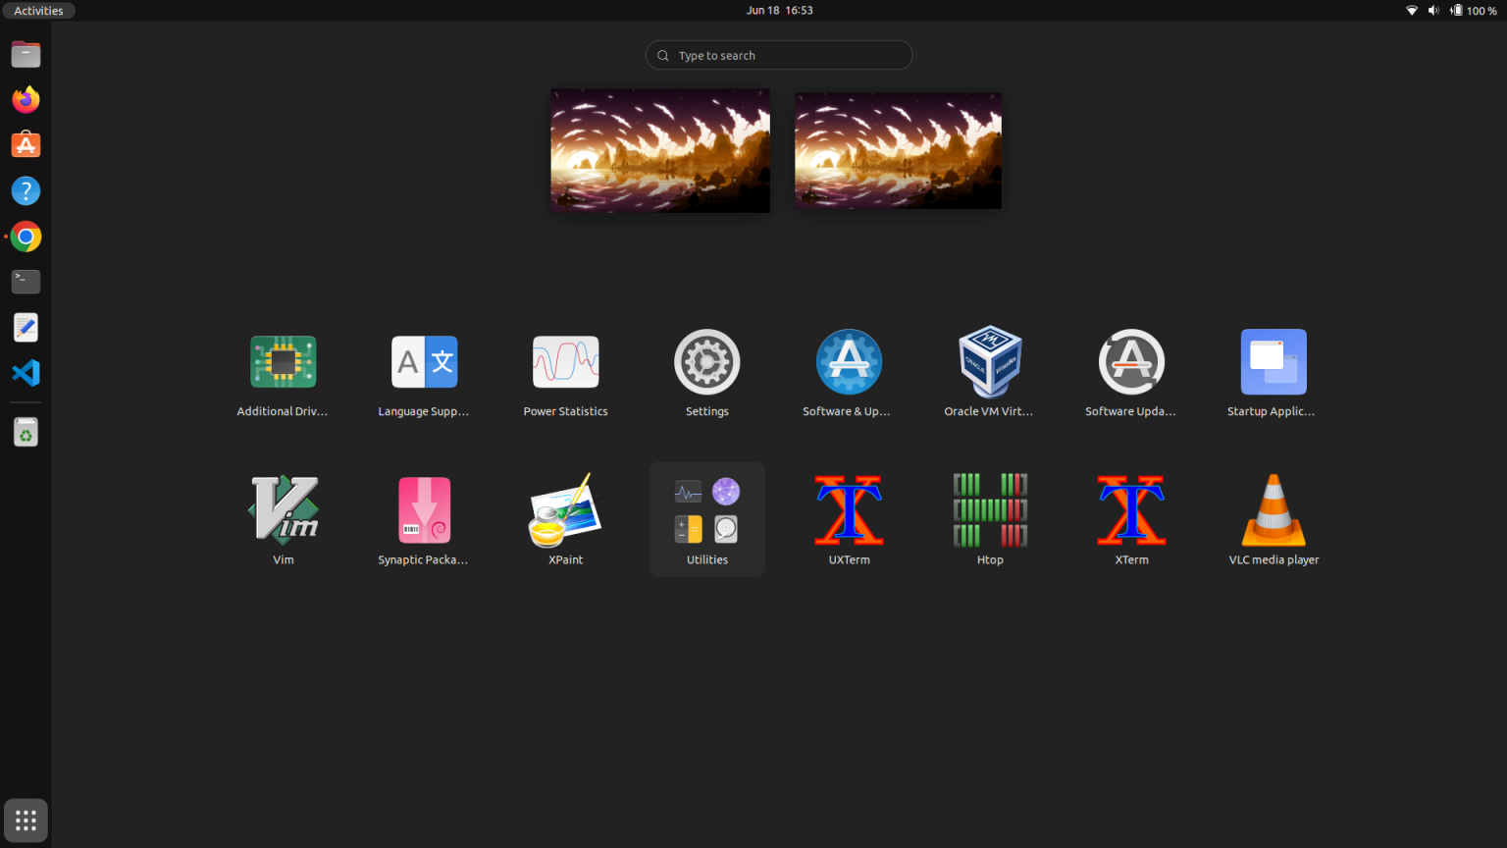This screenshot has width=1507, height=848.
Task: Start the Htop system monitor
Action: (x=990, y=510)
